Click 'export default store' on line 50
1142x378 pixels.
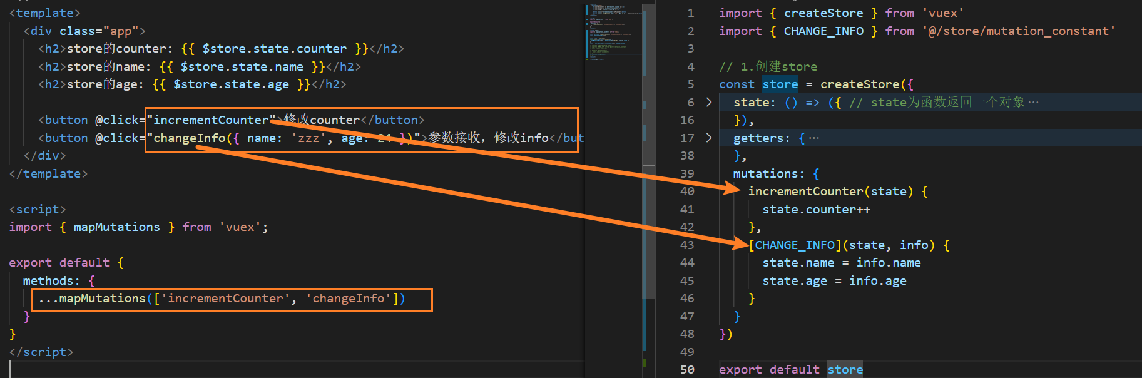[x=791, y=370]
